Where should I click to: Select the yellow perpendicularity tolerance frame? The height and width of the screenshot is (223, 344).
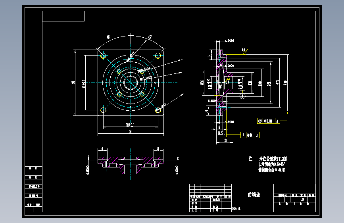tap(250, 135)
